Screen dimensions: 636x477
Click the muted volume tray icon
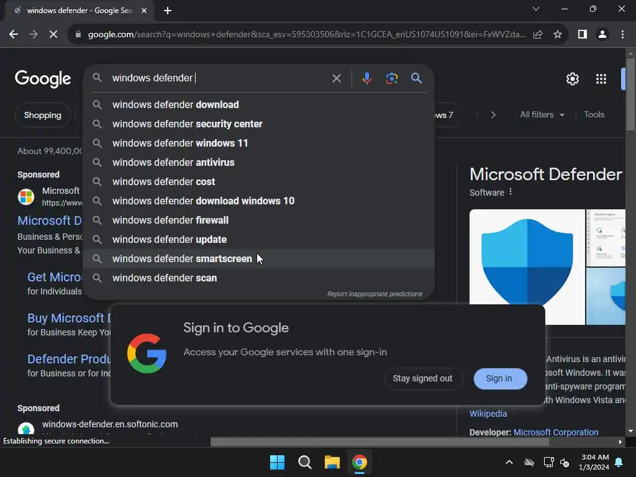click(565, 462)
